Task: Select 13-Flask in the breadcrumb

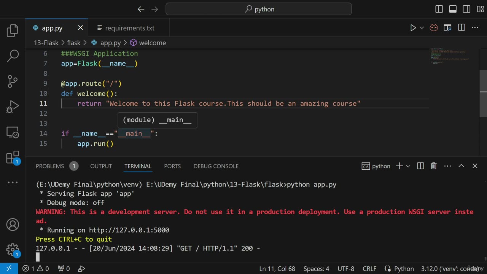Action: click(46, 43)
